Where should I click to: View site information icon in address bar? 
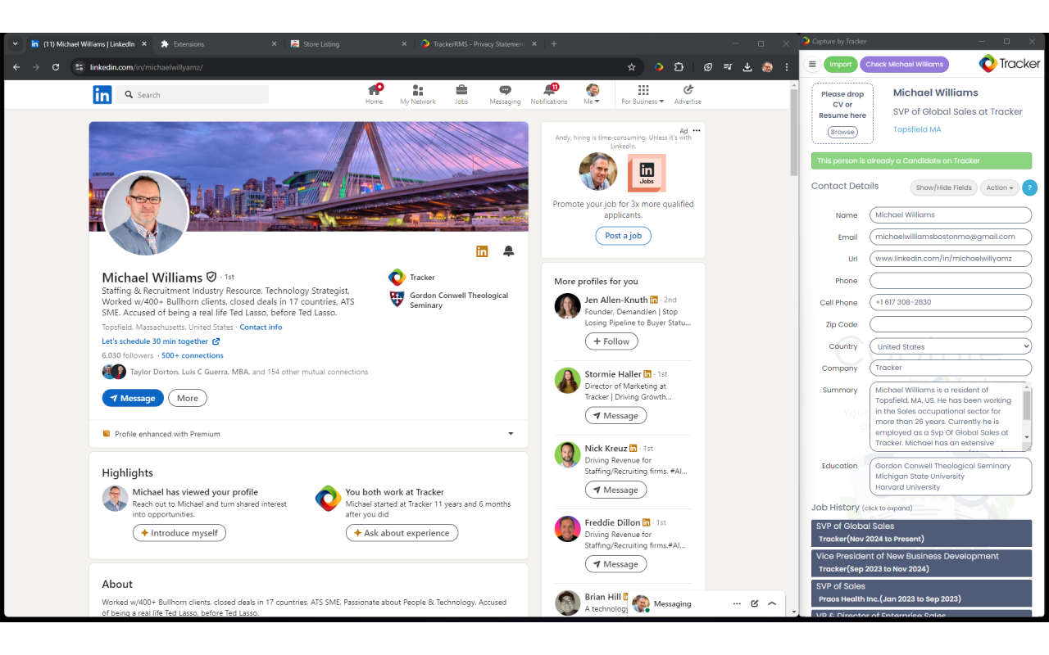79,67
